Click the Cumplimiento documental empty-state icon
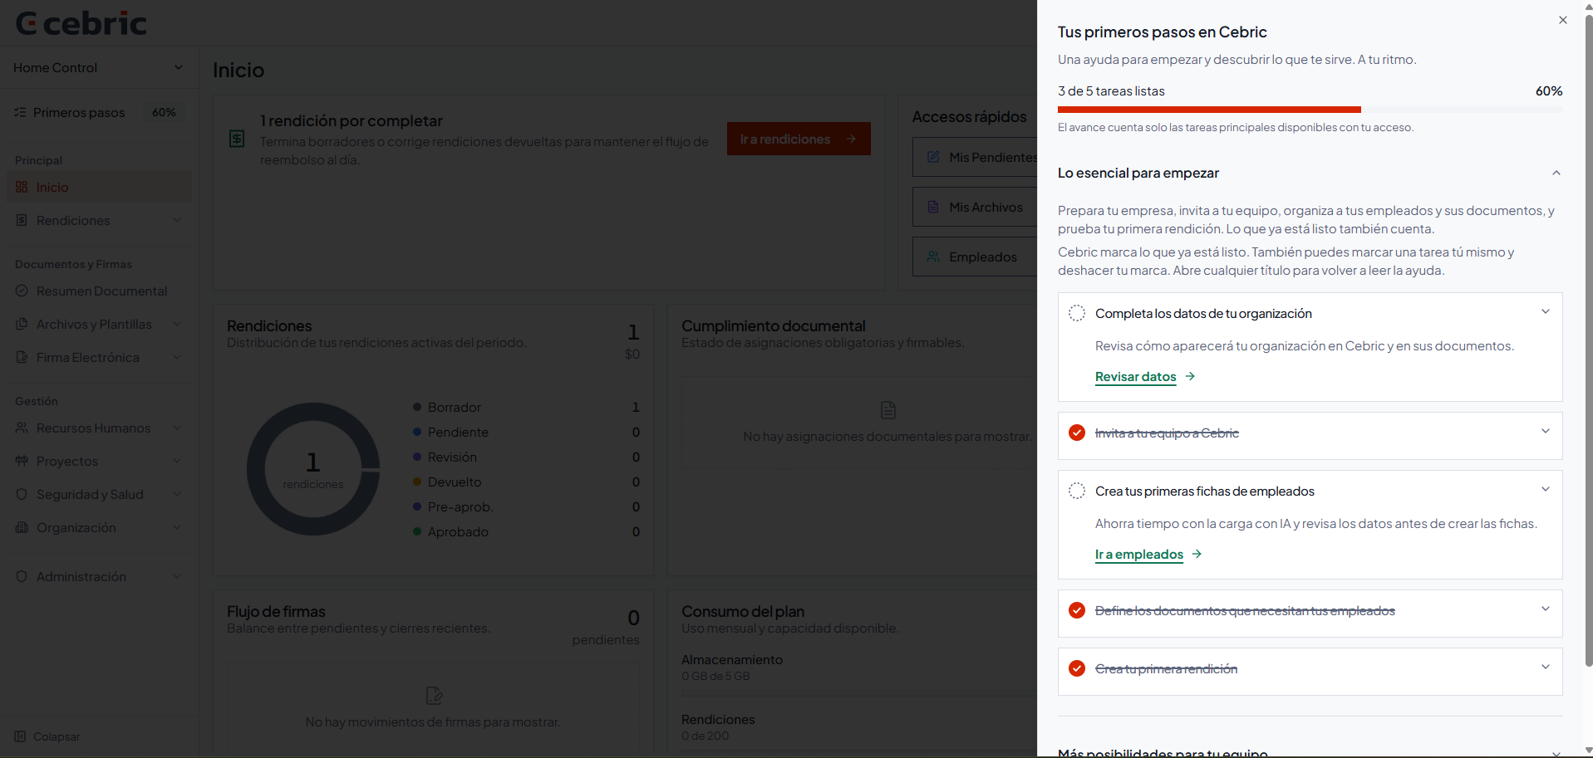 pos(887,410)
